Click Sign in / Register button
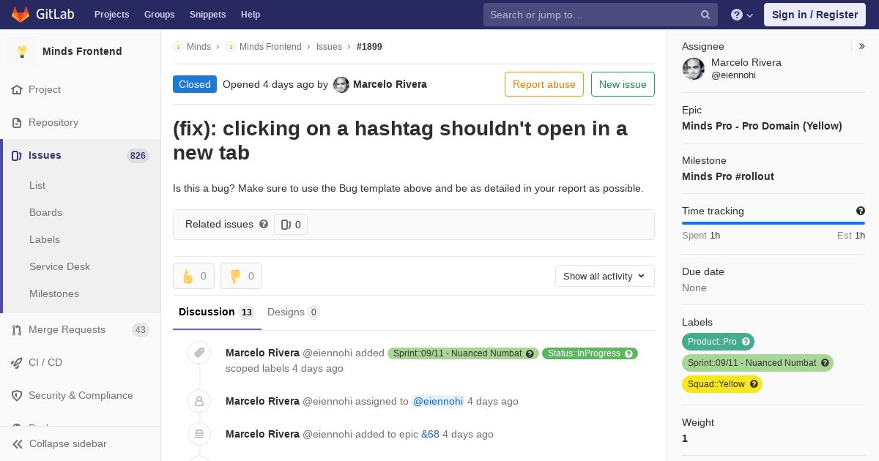The image size is (879, 461). (x=815, y=15)
